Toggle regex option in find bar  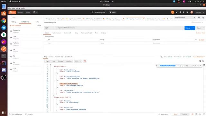183,66
